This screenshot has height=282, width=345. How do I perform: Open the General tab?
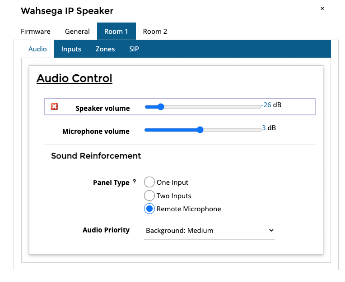click(77, 32)
